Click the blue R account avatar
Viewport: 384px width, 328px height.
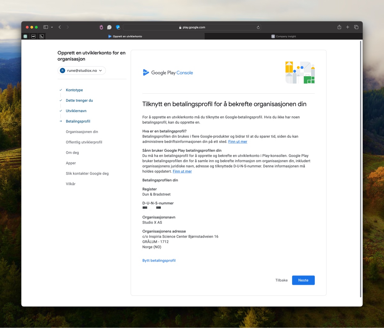[63, 70]
